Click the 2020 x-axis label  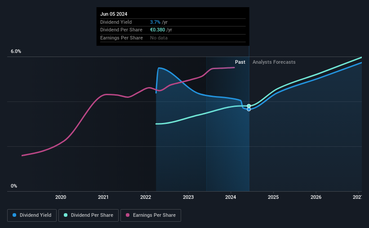tap(61, 197)
